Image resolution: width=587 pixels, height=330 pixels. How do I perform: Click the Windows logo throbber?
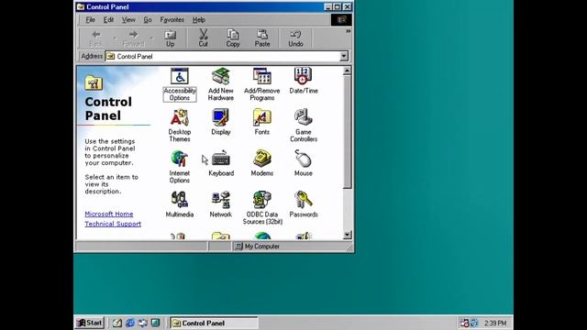tap(341, 20)
